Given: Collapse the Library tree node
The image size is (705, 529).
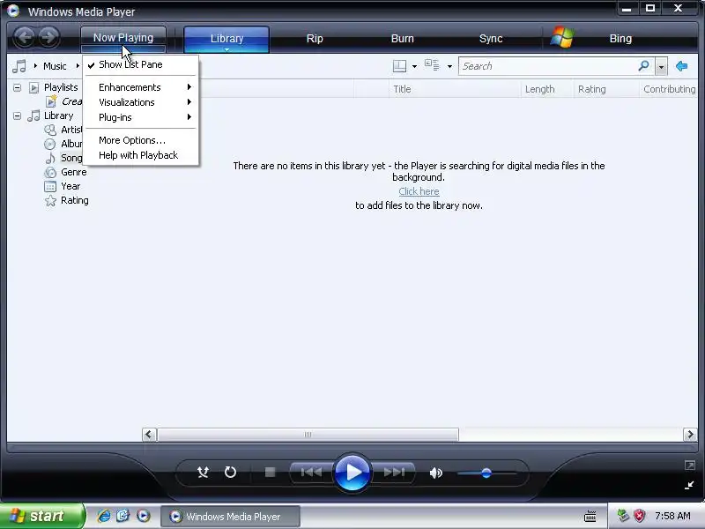Looking at the screenshot, I should (x=17, y=115).
